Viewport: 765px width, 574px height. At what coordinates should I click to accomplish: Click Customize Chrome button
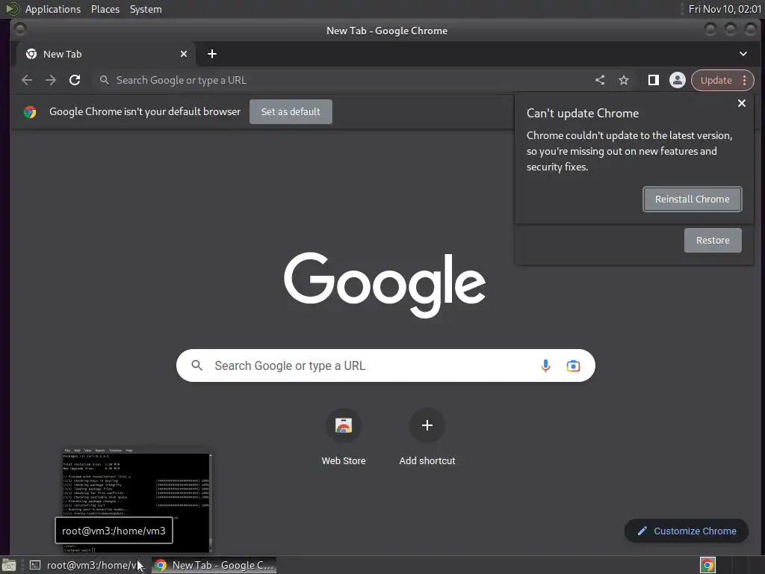pyautogui.click(x=687, y=531)
